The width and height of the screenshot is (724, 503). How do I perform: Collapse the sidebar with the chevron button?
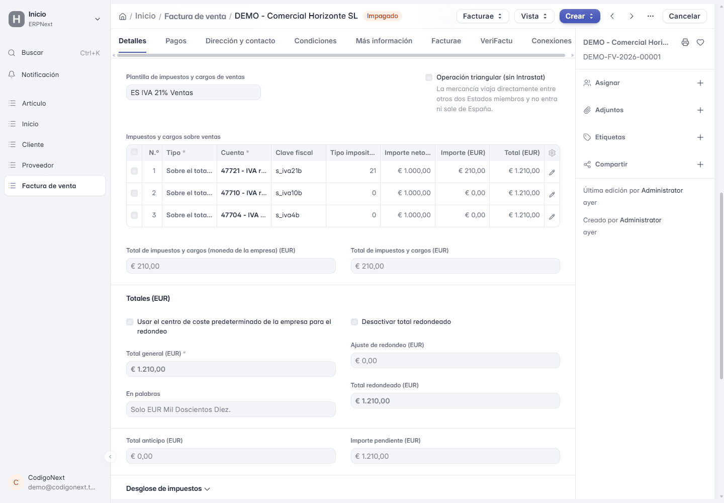[110, 457]
